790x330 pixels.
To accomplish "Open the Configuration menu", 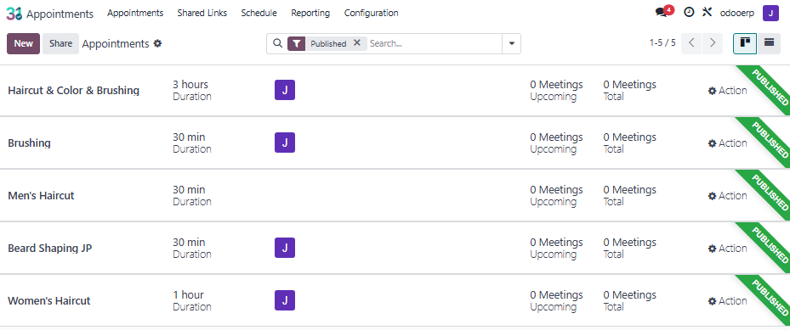I will [x=372, y=13].
